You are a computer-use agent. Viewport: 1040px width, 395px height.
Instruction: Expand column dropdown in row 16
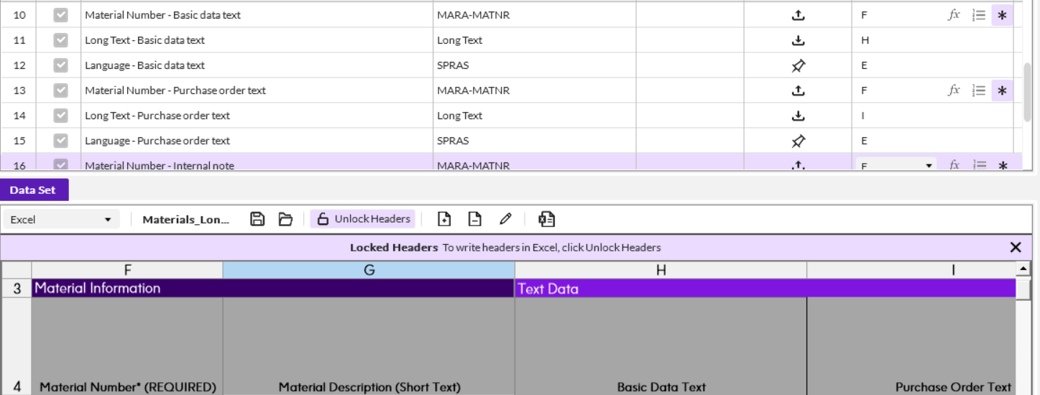(x=929, y=166)
